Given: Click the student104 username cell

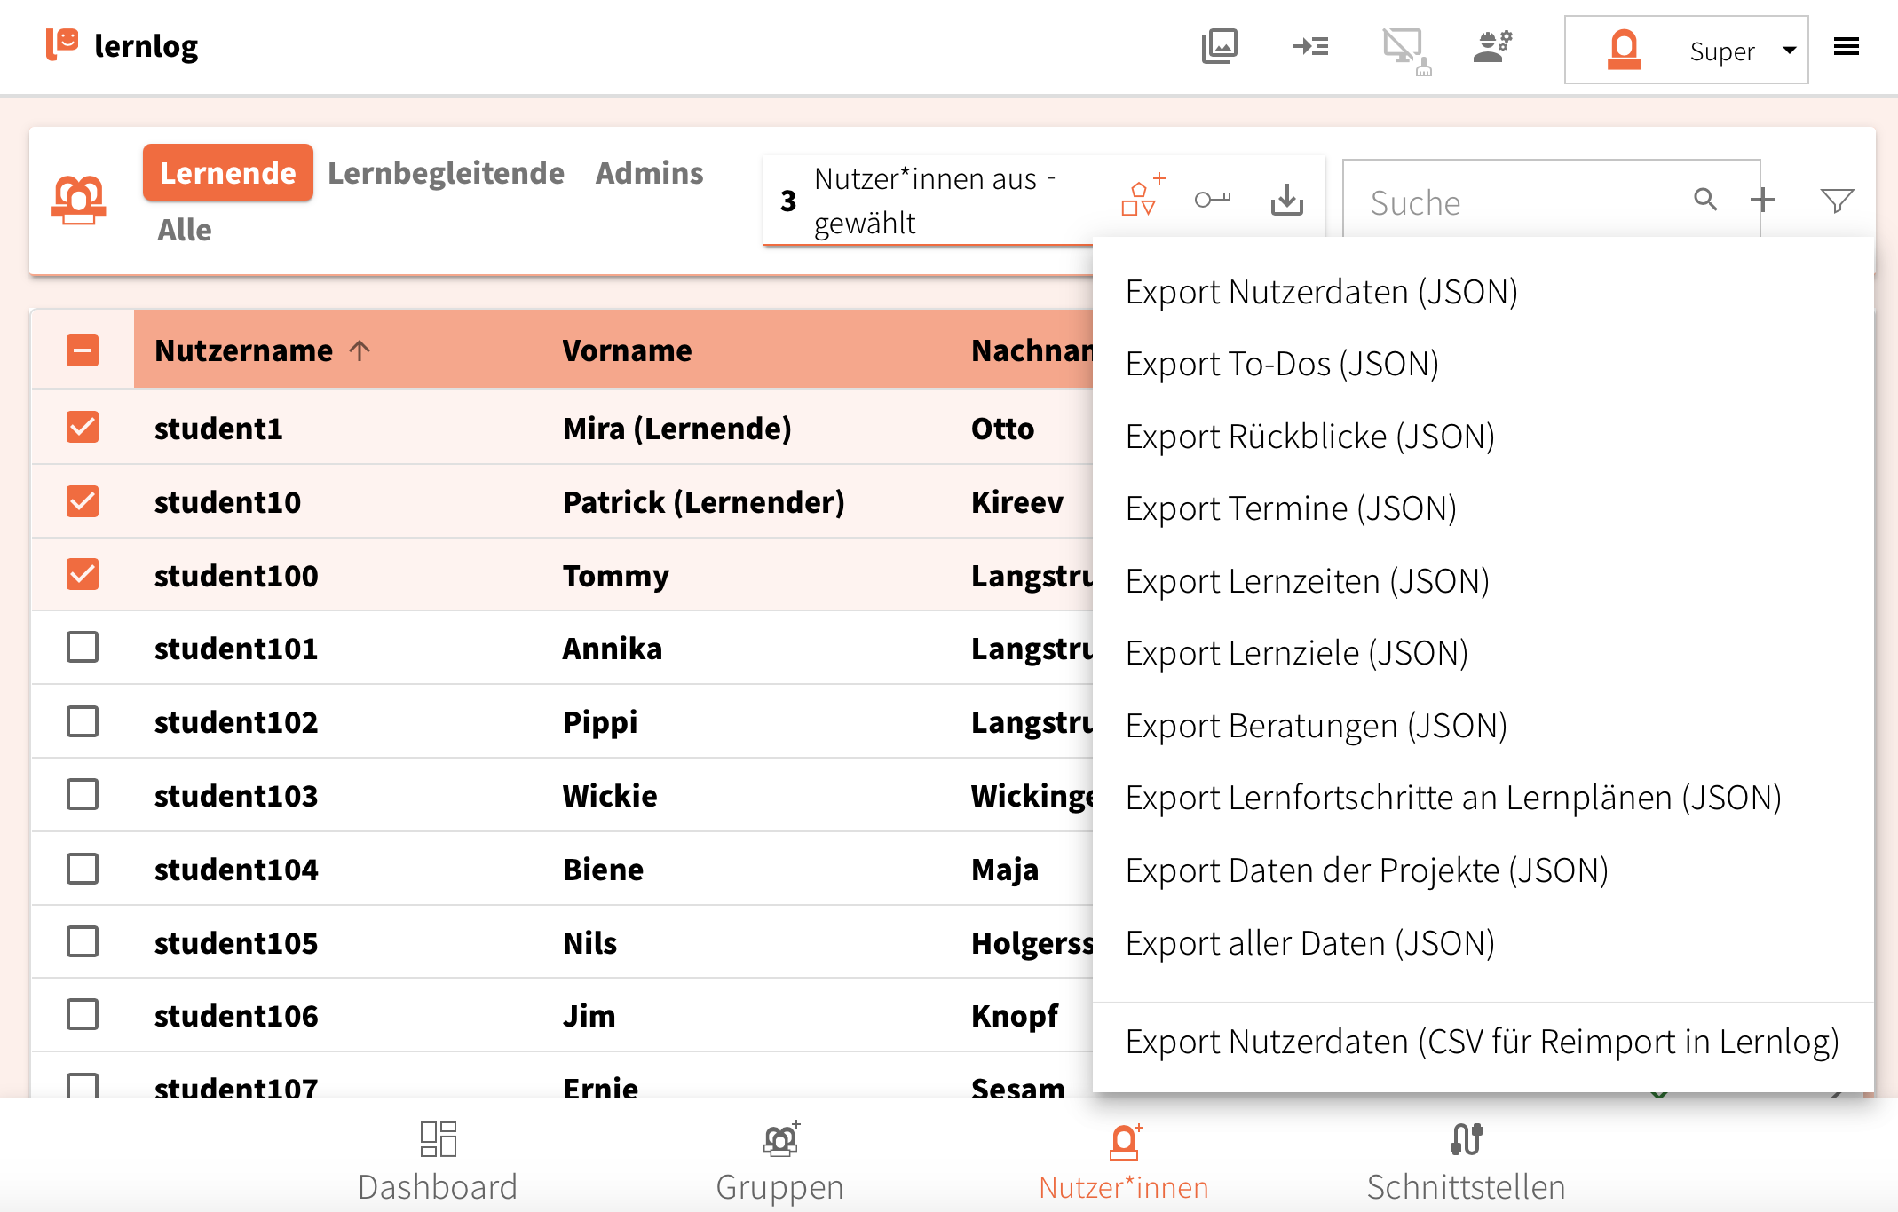Looking at the screenshot, I should point(236,869).
